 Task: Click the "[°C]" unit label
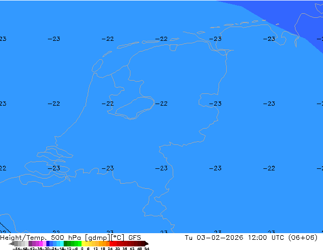(x=118, y=238)
